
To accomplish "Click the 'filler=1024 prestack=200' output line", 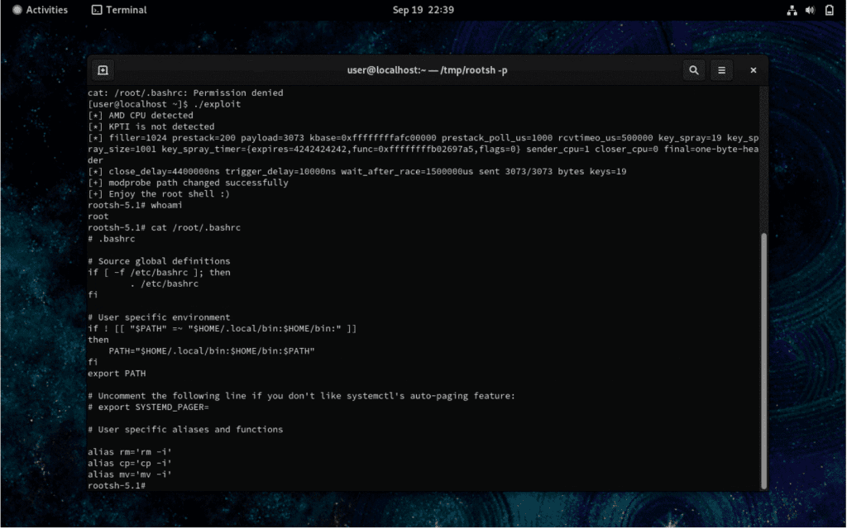I will point(423,149).
